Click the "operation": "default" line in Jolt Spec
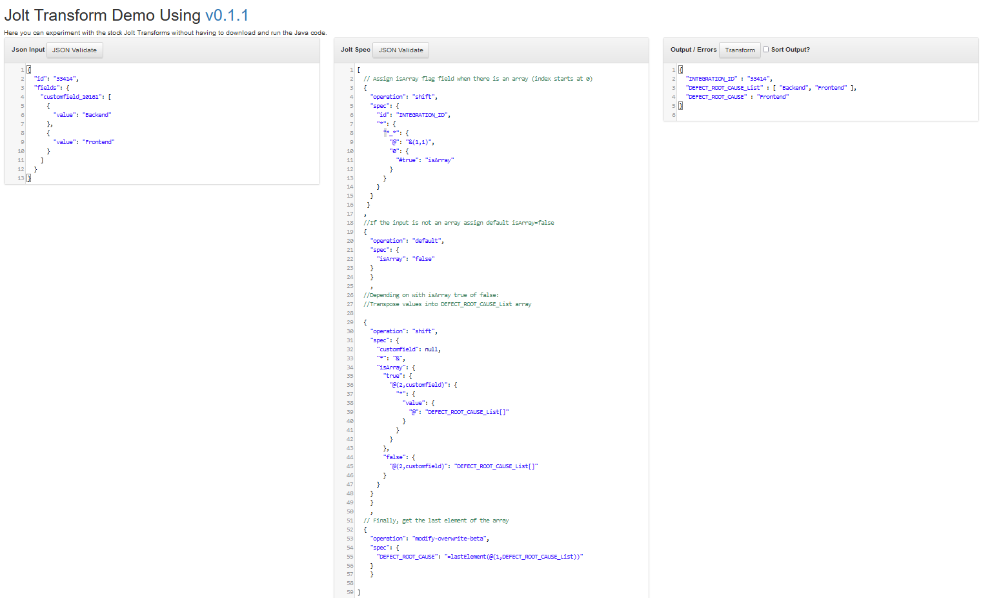 (407, 241)
